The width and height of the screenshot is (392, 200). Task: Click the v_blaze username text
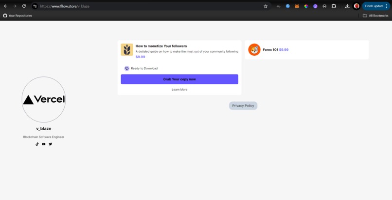pos(44,128)
